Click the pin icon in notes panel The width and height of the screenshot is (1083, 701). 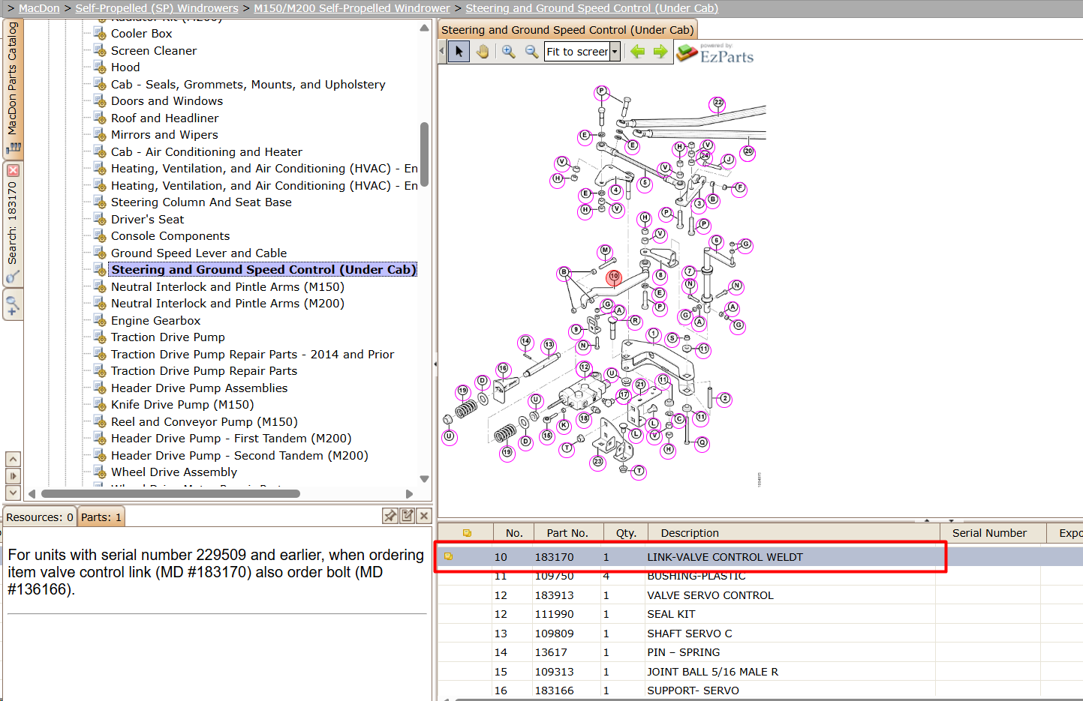(x=390, y=516)
